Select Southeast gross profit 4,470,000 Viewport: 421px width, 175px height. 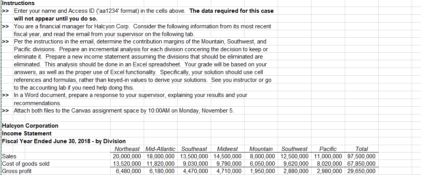tap(195, 171)
